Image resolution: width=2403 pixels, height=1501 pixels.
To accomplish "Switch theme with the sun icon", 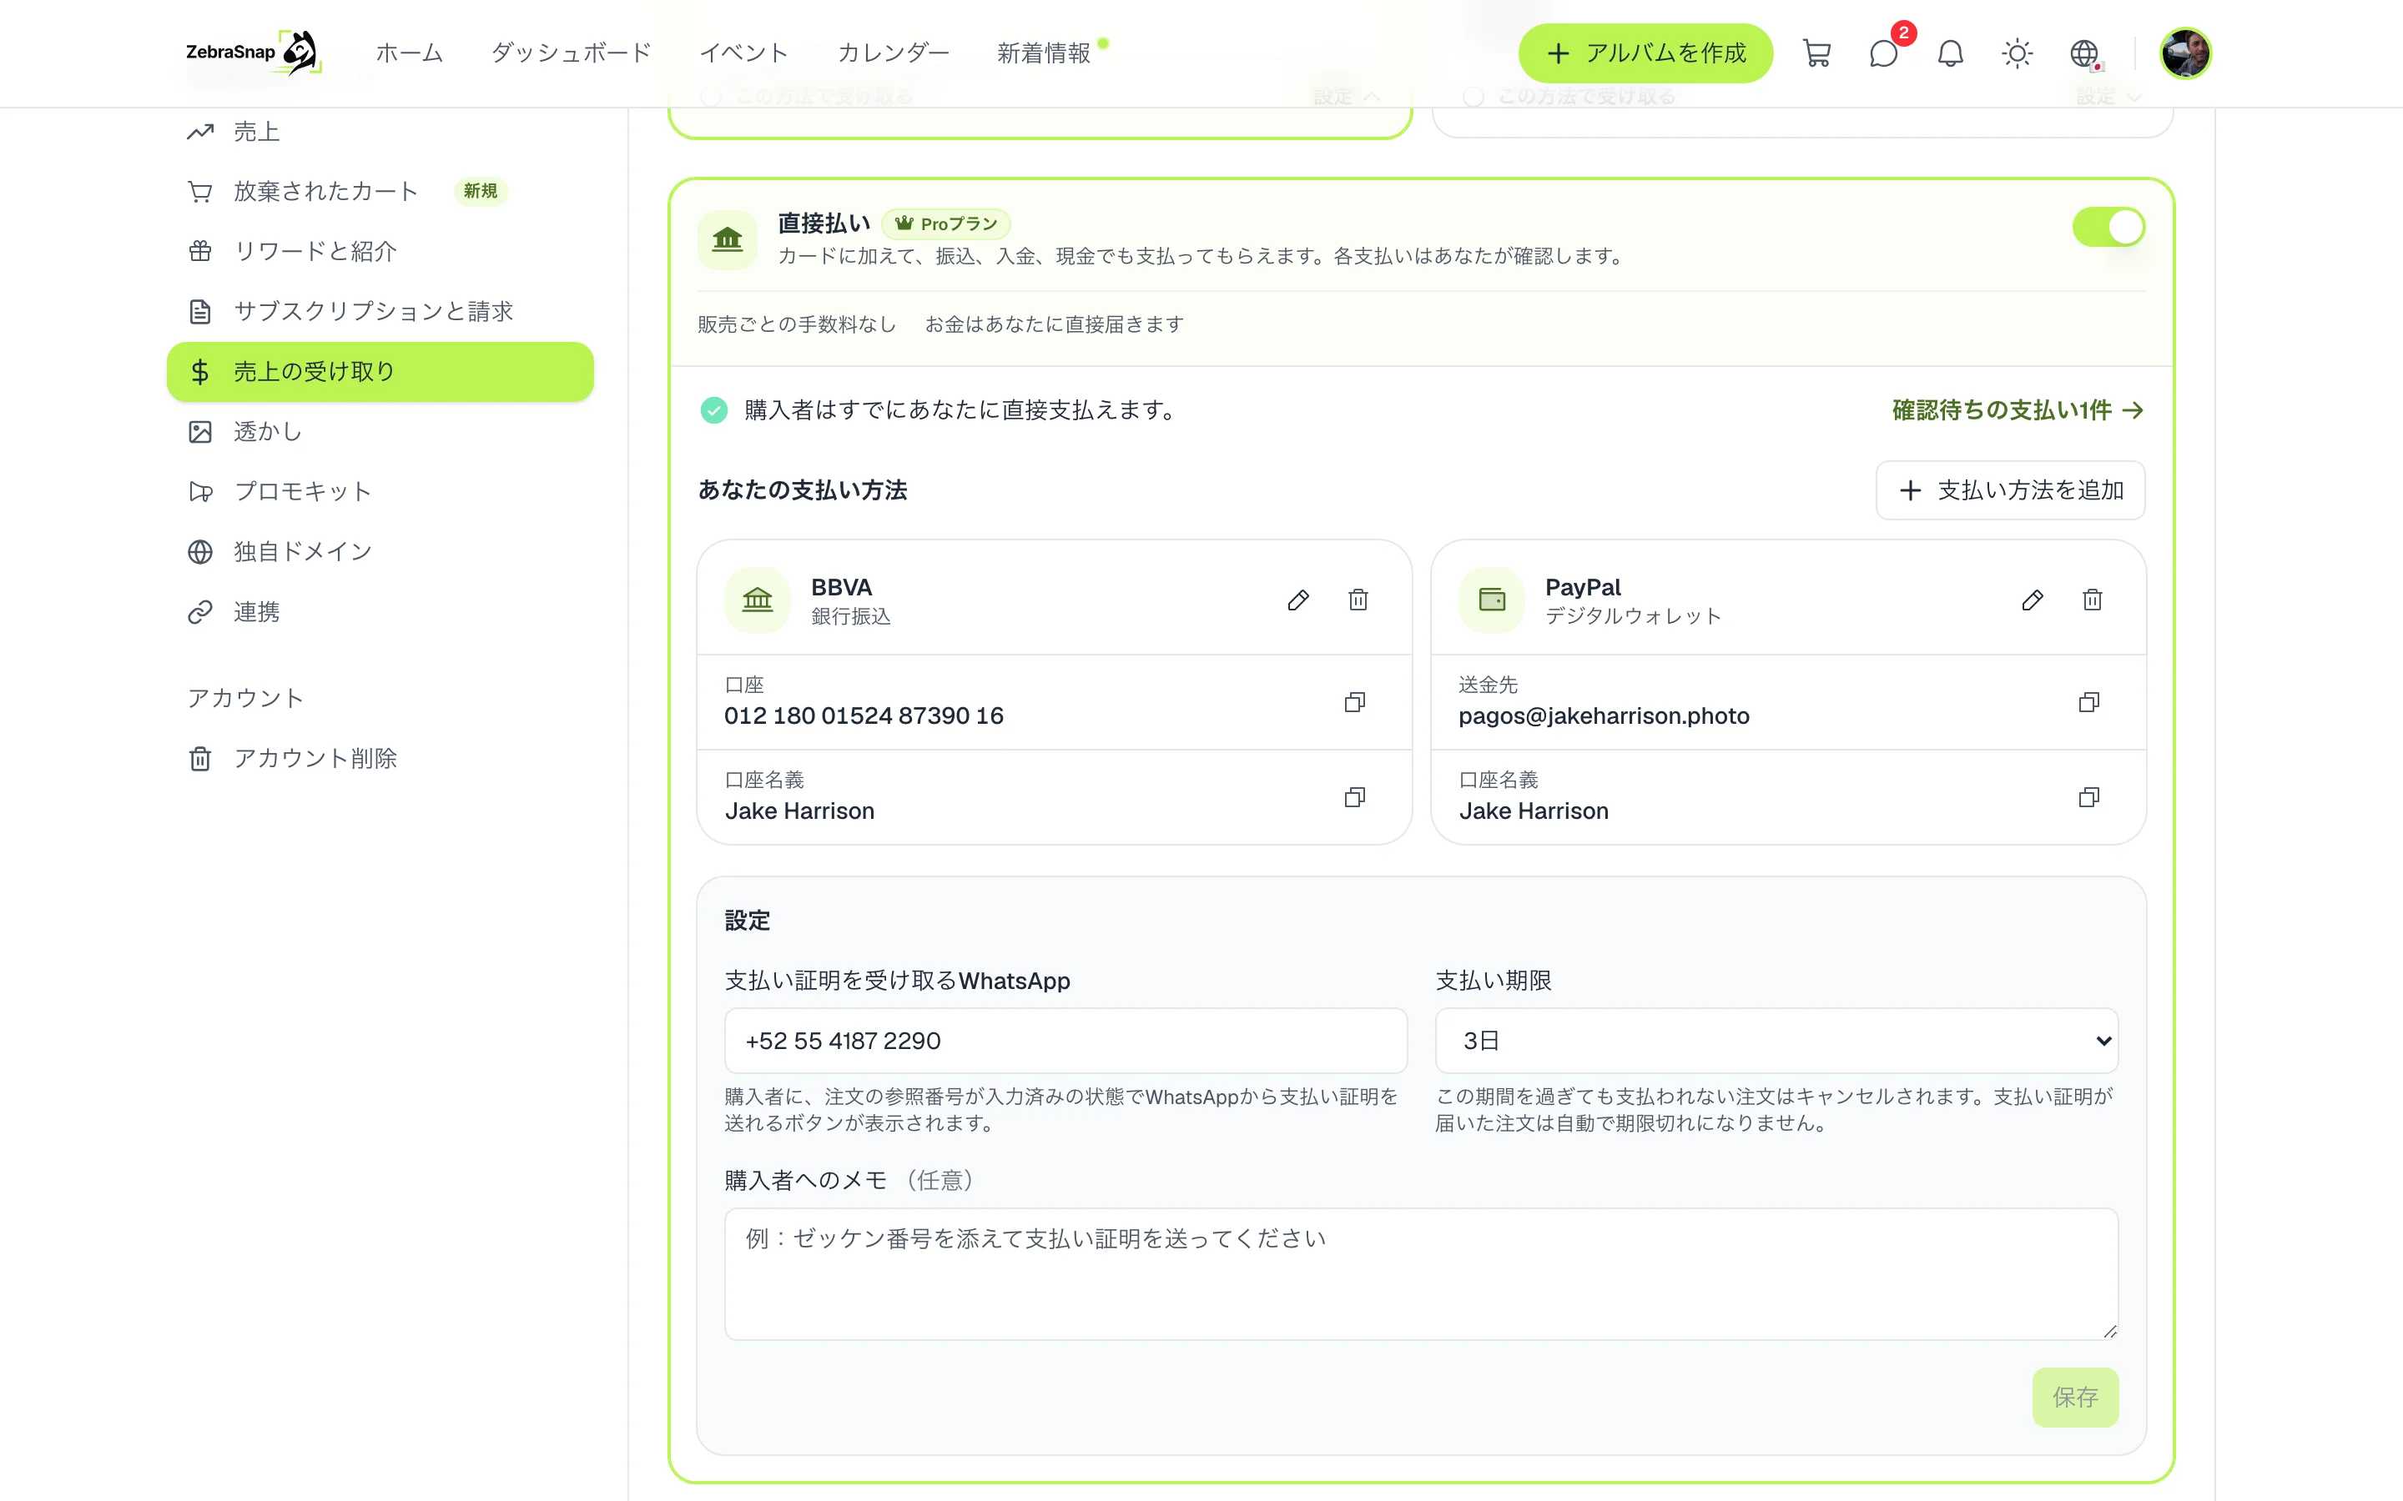I will [x=2017, y=53].
